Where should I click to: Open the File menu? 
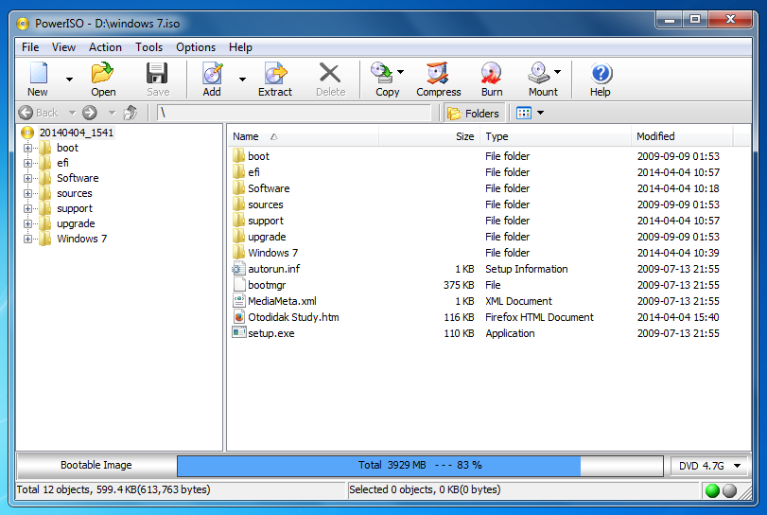[x=30, y=47]
